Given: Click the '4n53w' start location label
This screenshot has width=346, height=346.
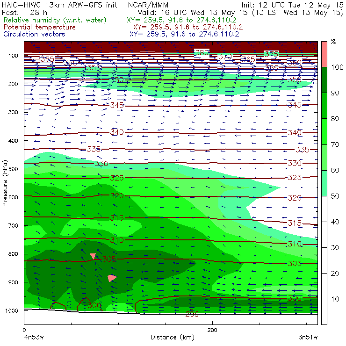Looking at the screenshot, I should [x=34, y=338].
